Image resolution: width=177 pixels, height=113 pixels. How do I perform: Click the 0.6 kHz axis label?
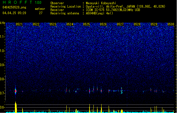click(2, 107)
